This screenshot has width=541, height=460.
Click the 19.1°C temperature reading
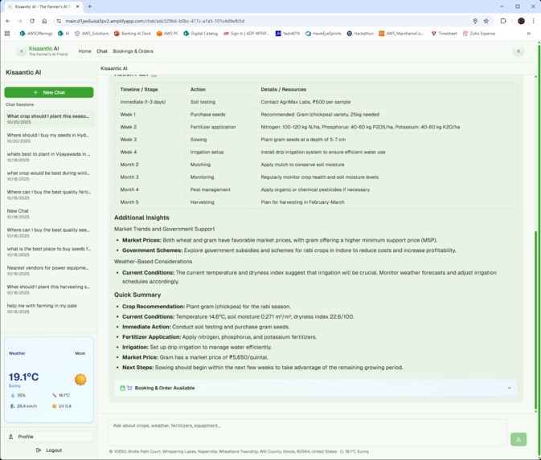[23, 377]
